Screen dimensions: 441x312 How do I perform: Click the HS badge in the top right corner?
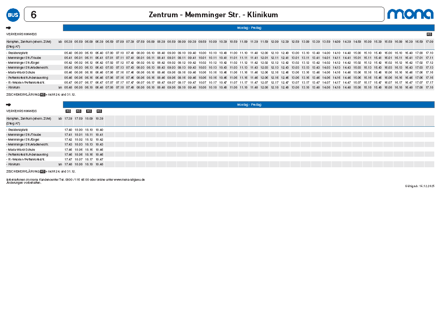tap(430, 34)
